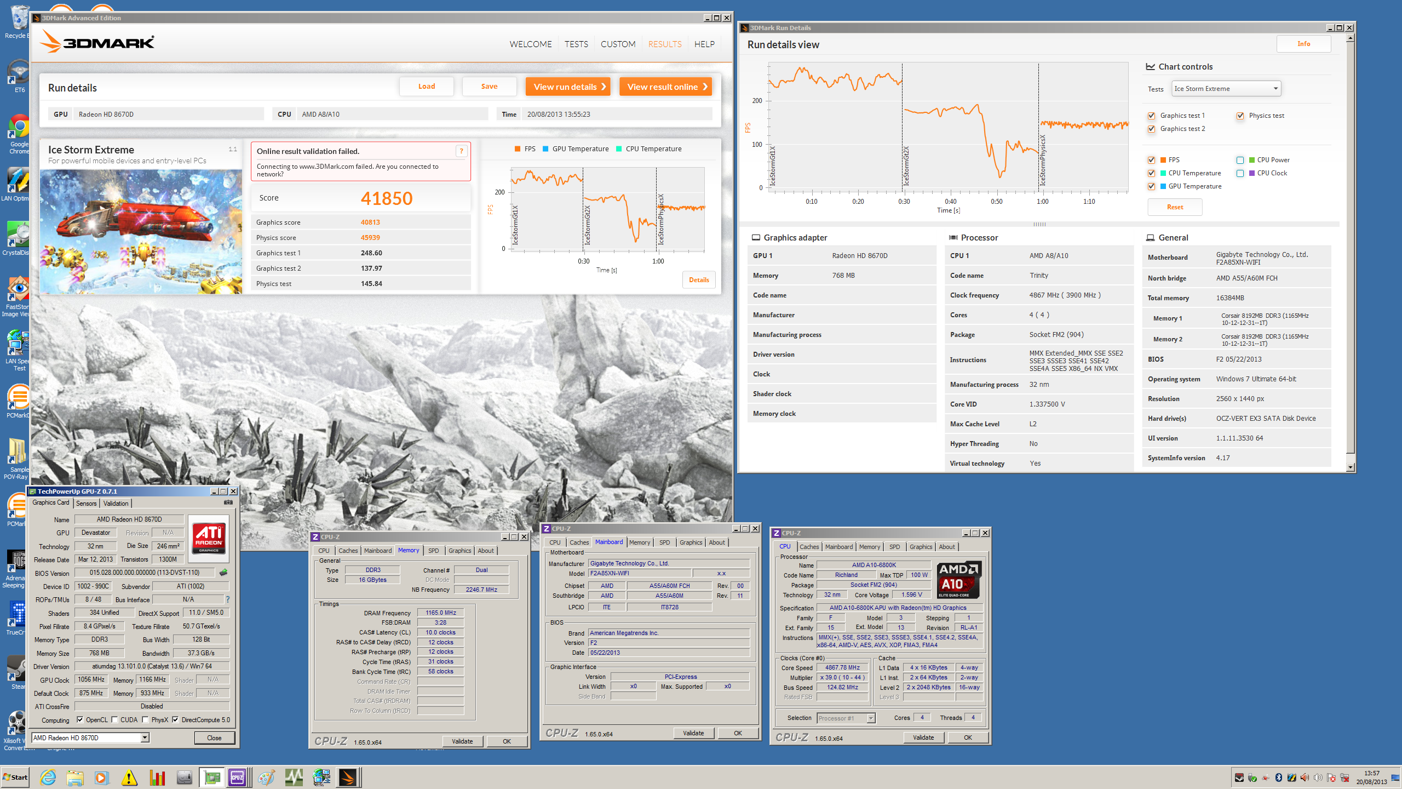Click the GPU-Z screenshot camera icon
Screen dimensions: 1402x789
point(228,502)
